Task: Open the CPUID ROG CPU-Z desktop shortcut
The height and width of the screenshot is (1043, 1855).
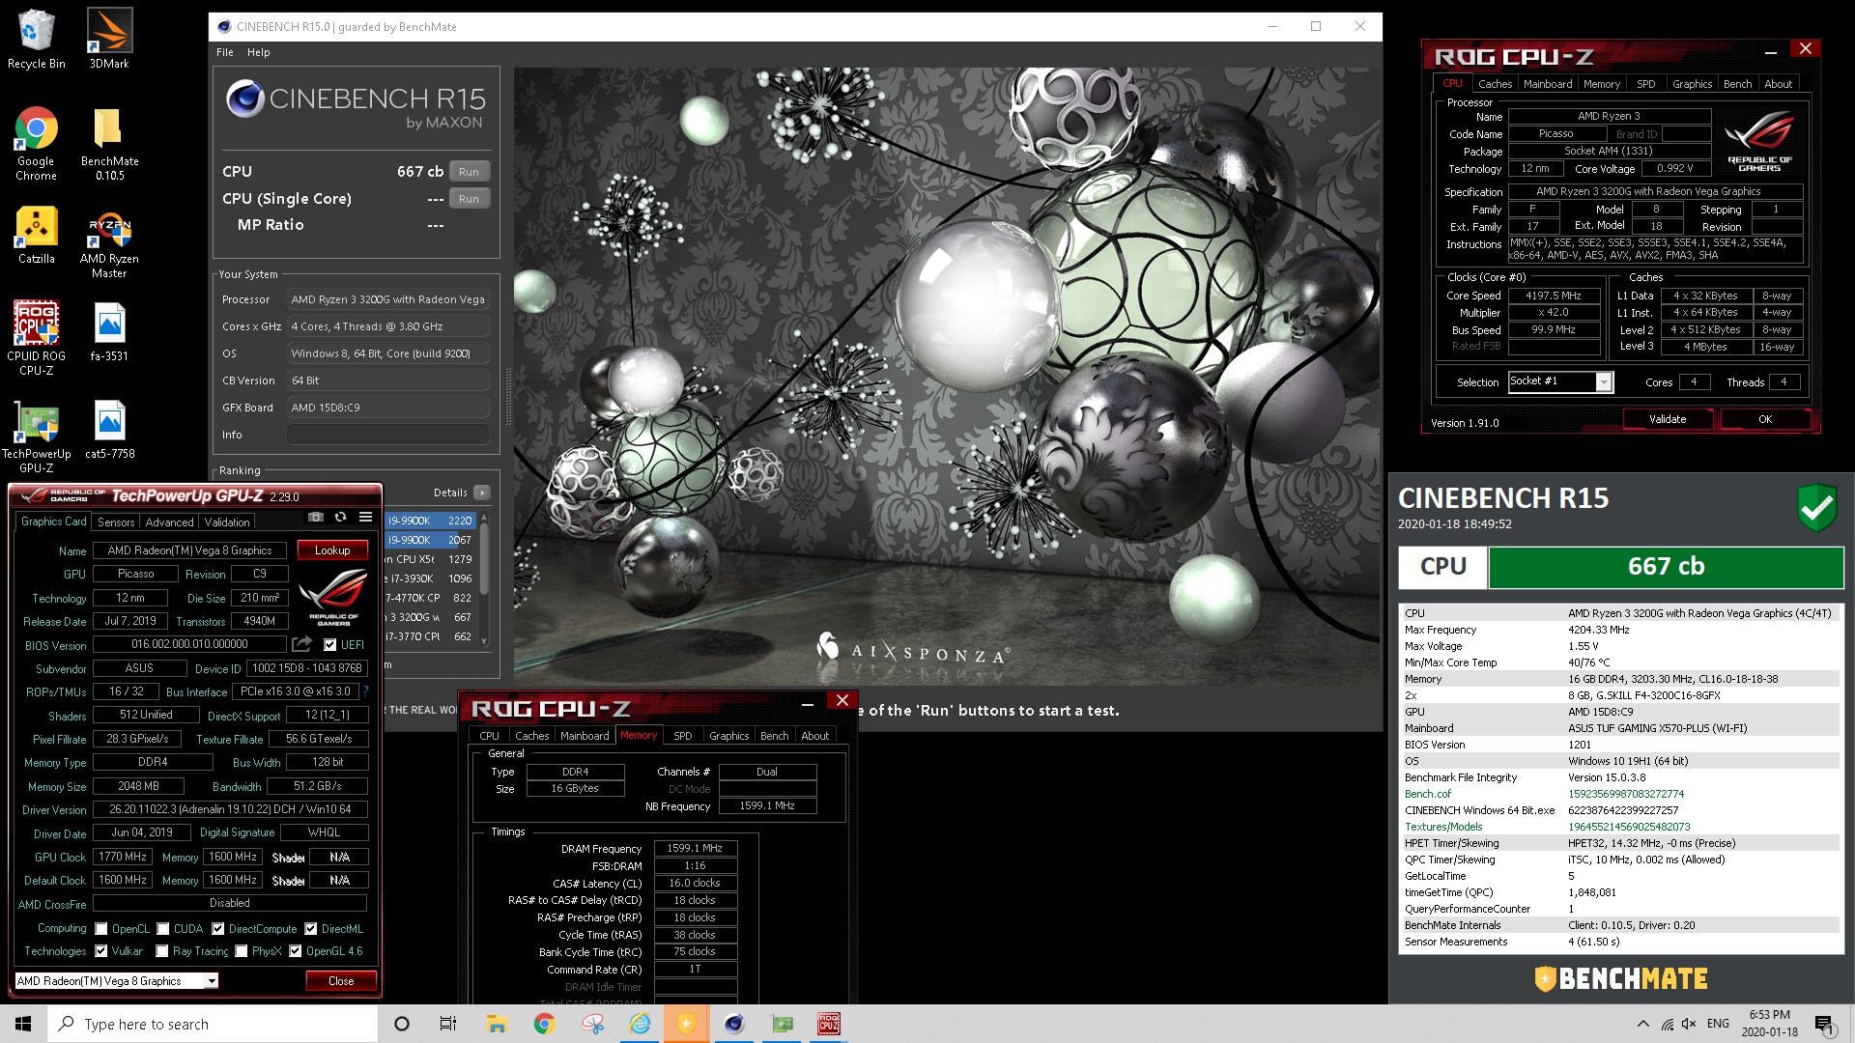Action: click(36, 338)
